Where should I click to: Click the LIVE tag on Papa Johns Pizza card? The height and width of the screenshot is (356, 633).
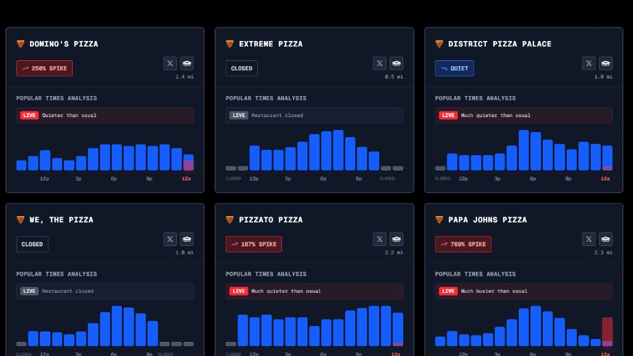click(448, 291)
